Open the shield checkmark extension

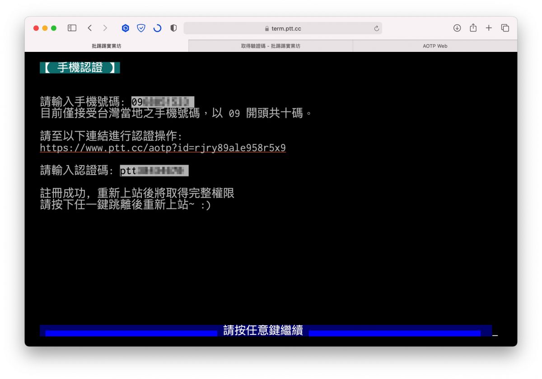[x=141, y=28]
